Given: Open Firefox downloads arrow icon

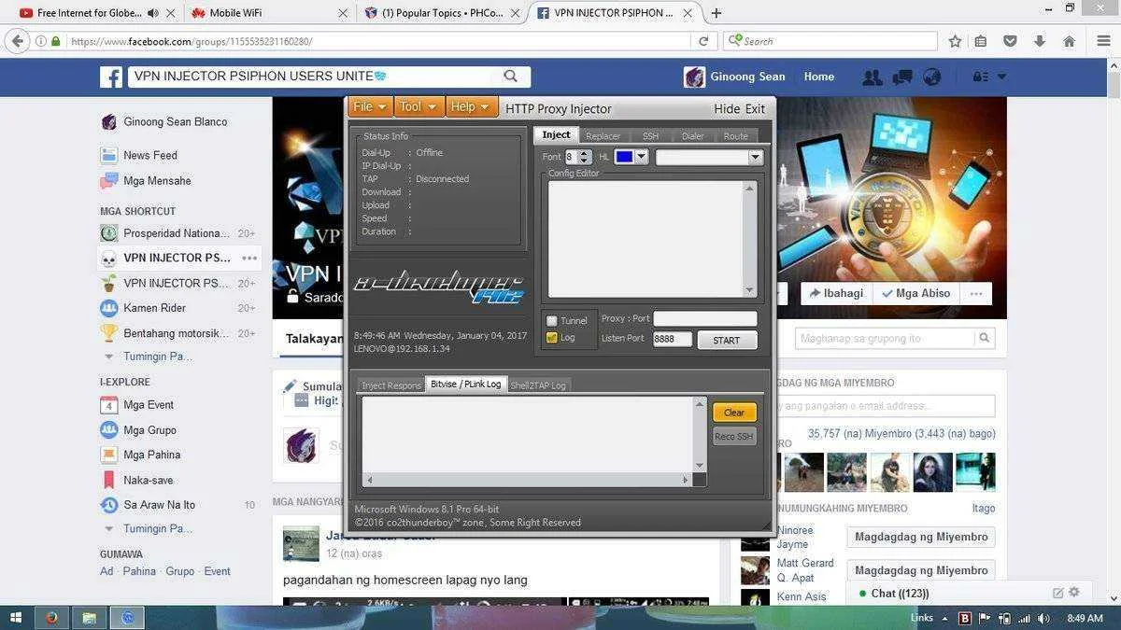Looking at the screenshot, I should [1040, 41].
